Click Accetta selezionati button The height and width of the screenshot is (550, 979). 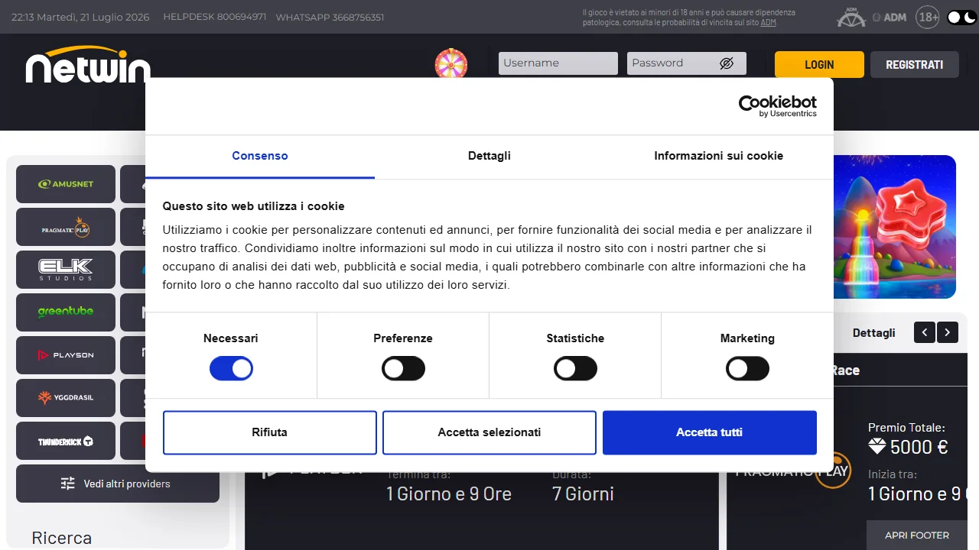489,432
